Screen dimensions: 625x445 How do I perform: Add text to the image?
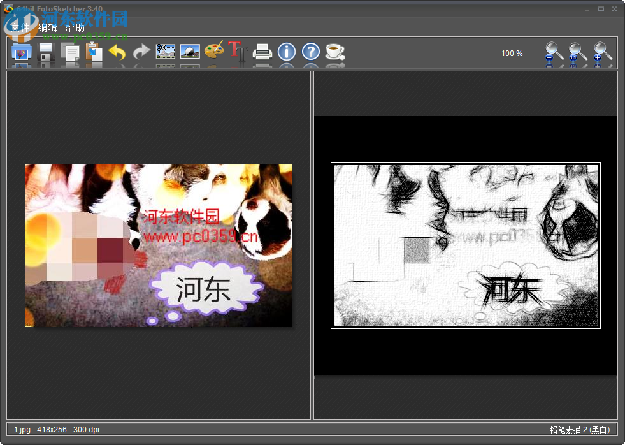(237, 54)
